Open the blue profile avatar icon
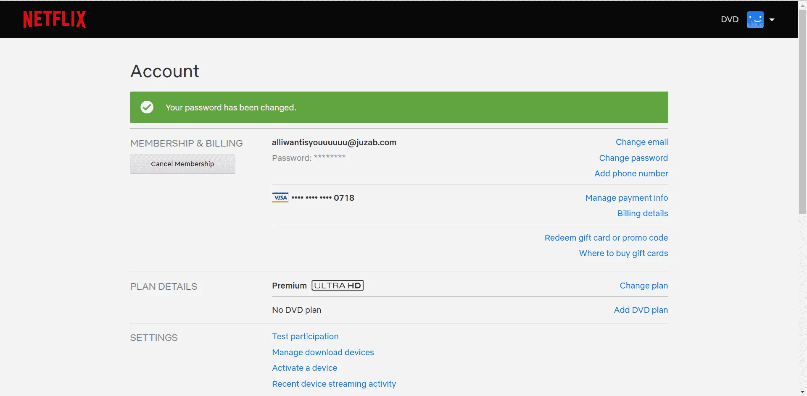807x396 pixels. coord(755,20)
